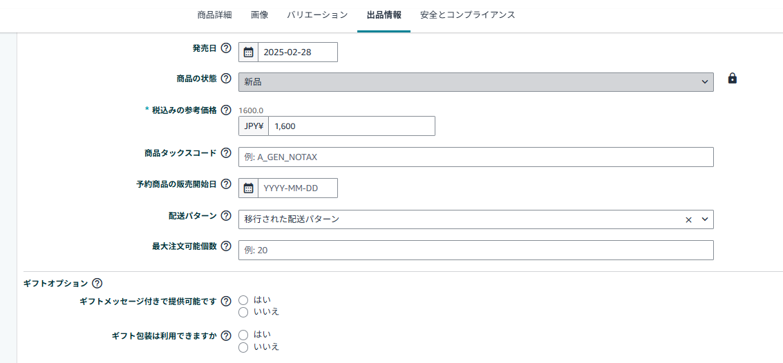The height and width of the screenshot is (363, 783).
Task: Expand the 商品の状態 dropdown showing 新品
Action: [475, 82]
